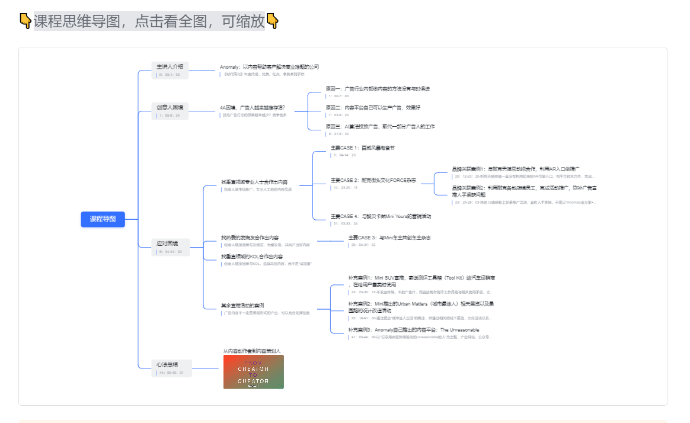Click the caption 从内容创作者到内容策划人

[252, 351]
